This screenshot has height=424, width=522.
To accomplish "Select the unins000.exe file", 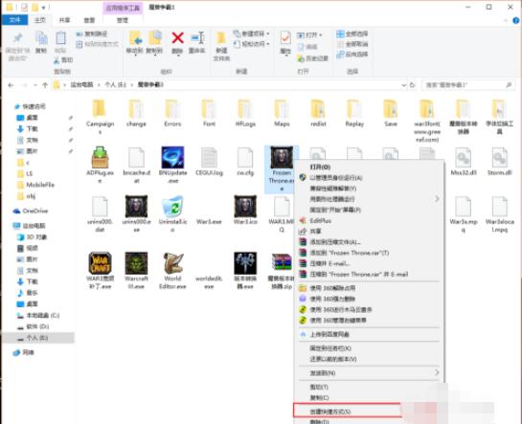I will click(x=136, y=213).
